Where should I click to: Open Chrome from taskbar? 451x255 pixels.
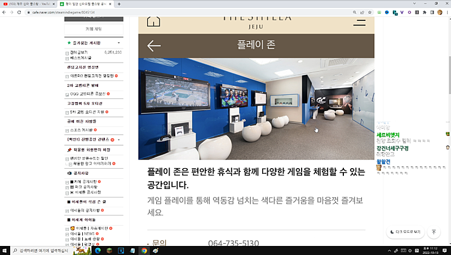tap(144, 250)
